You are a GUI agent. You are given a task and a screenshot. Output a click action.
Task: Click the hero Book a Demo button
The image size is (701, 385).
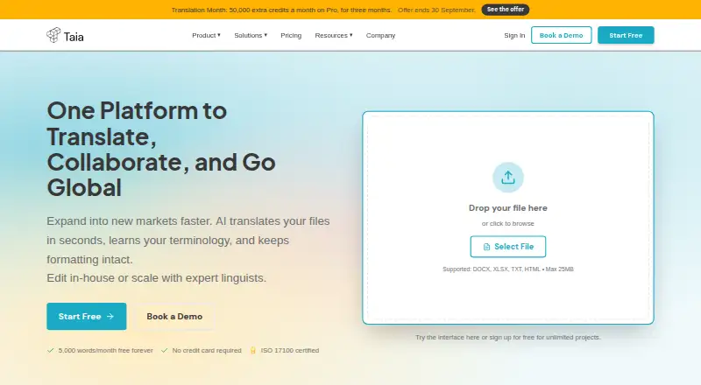(x=174, y=316)
